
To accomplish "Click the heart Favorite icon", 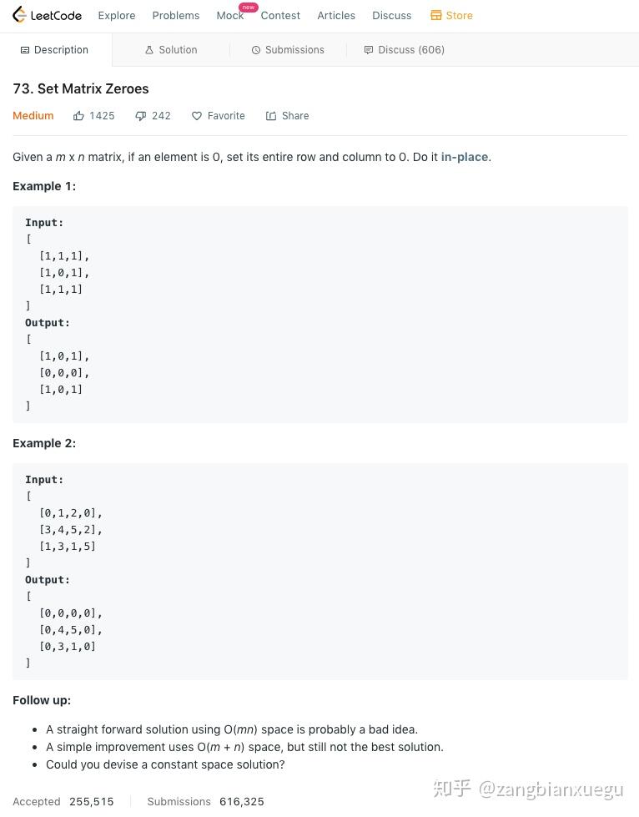I will click(x=197, y=116).
